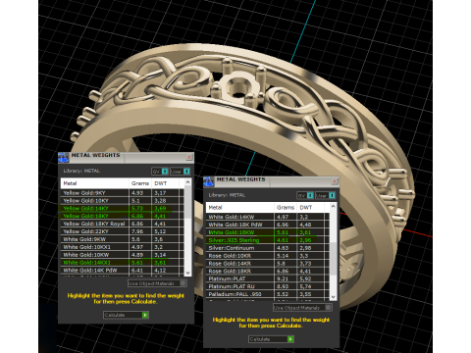Sort by Grams column in Rose Gold window
Screen dimensions: 471x353
click(286, 208)
